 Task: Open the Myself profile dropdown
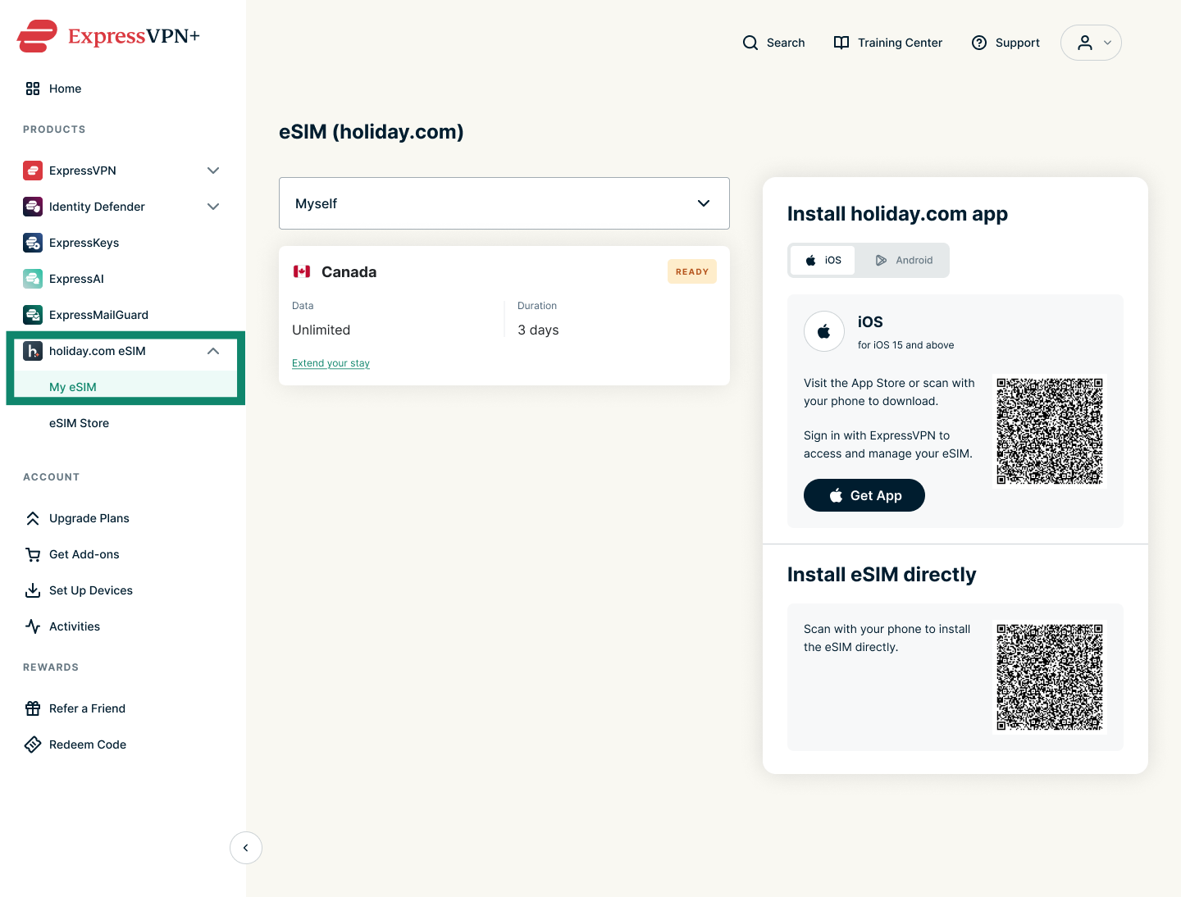pyautogui.click(x=504, y=203)
